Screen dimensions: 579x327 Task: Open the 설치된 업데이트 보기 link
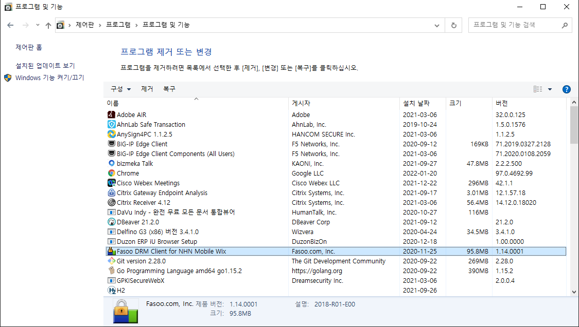coord(45,66)
